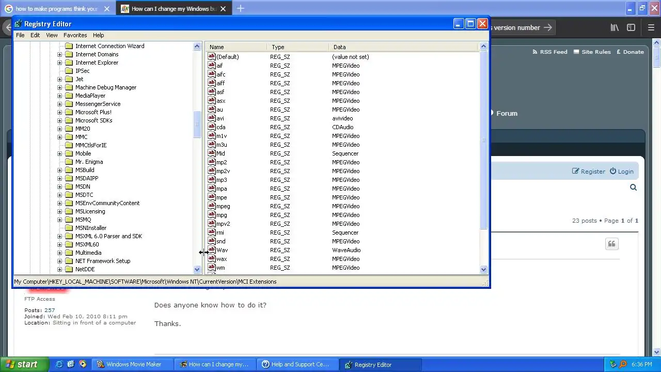The image size is (661, 372).
Task: Open the forum RSS Feed link
Action: point(549,52)
